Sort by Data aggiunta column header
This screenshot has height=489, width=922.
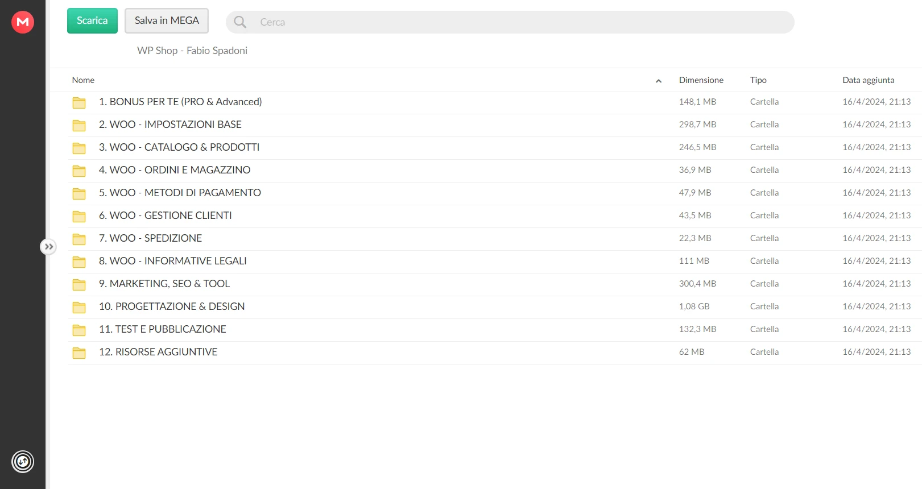click(869, 80)
